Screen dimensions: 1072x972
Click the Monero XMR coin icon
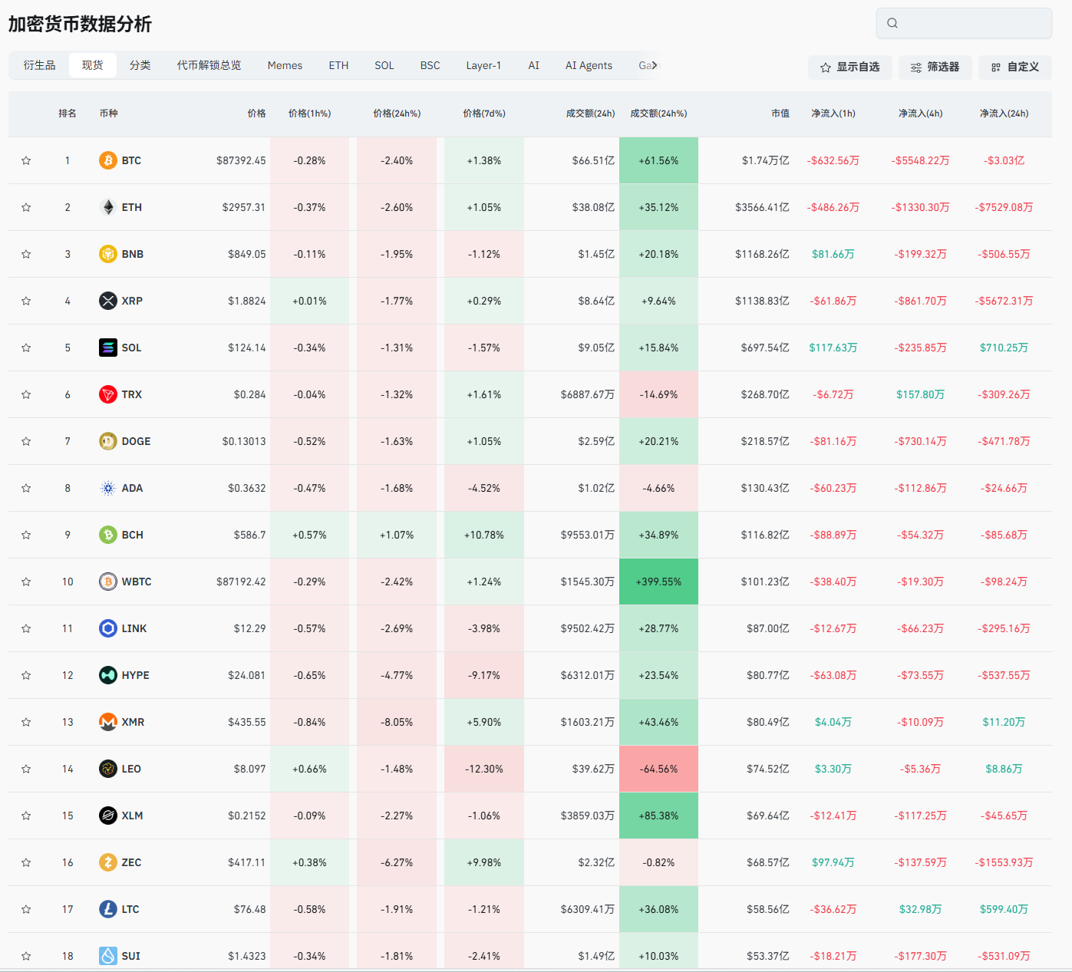pos(108,722)
